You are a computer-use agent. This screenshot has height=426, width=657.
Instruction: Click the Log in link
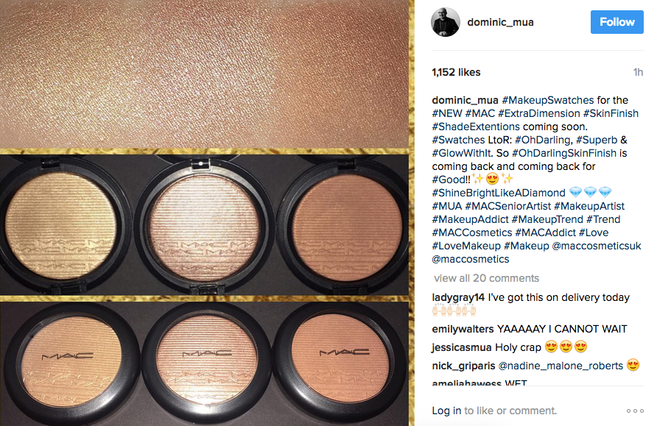(446, 411)
